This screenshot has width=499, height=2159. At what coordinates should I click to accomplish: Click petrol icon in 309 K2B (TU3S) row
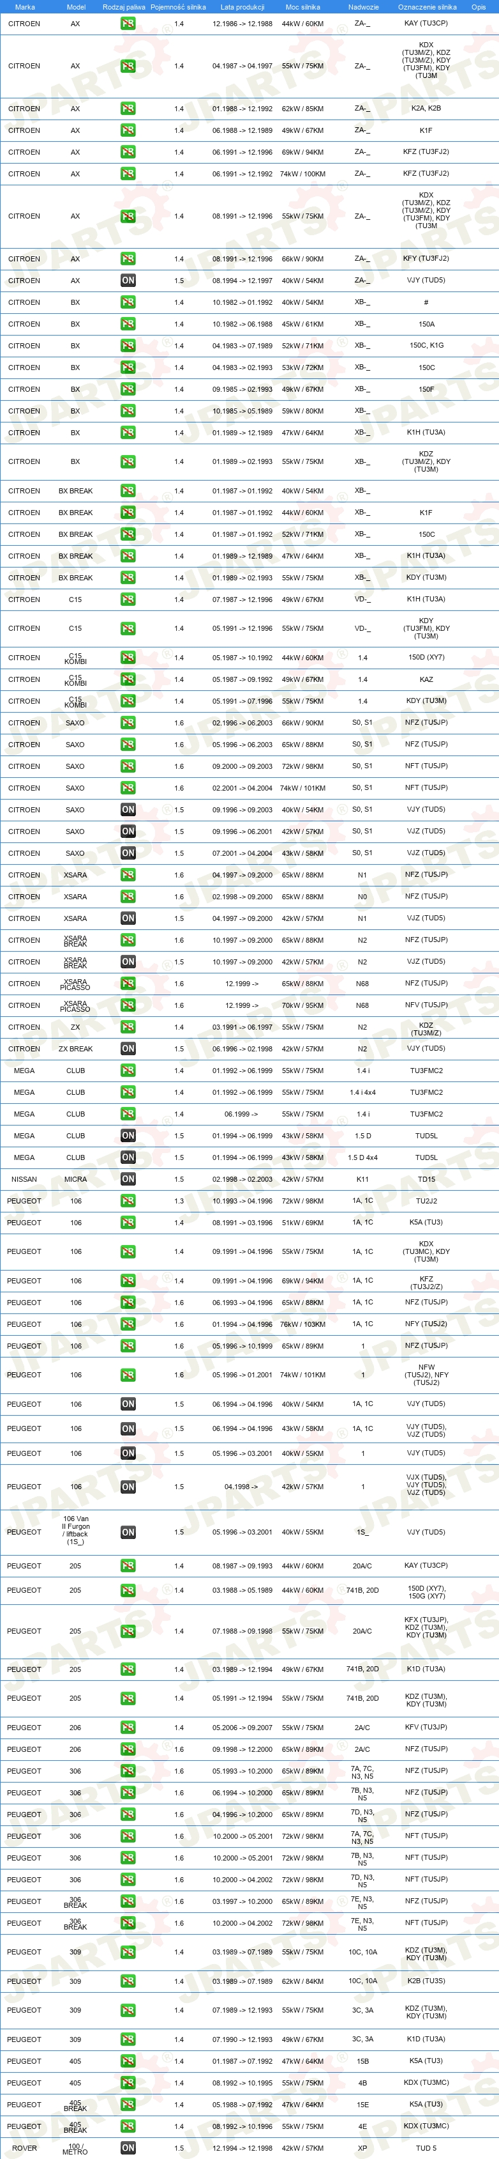point(128,1981)
